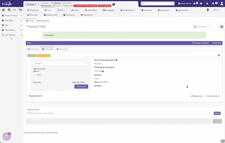Toggle Include deleted checkbox
Screen dimensions: 225x143
click(206, 96)
